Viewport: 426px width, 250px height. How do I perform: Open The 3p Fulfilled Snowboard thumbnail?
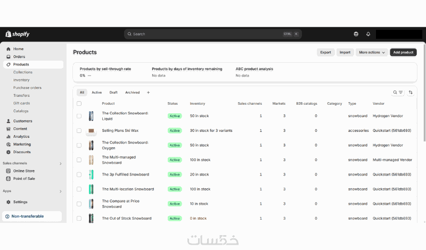click(x=91, y=174)
